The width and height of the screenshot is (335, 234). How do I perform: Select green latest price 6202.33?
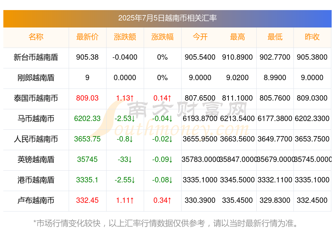[87, 118]
